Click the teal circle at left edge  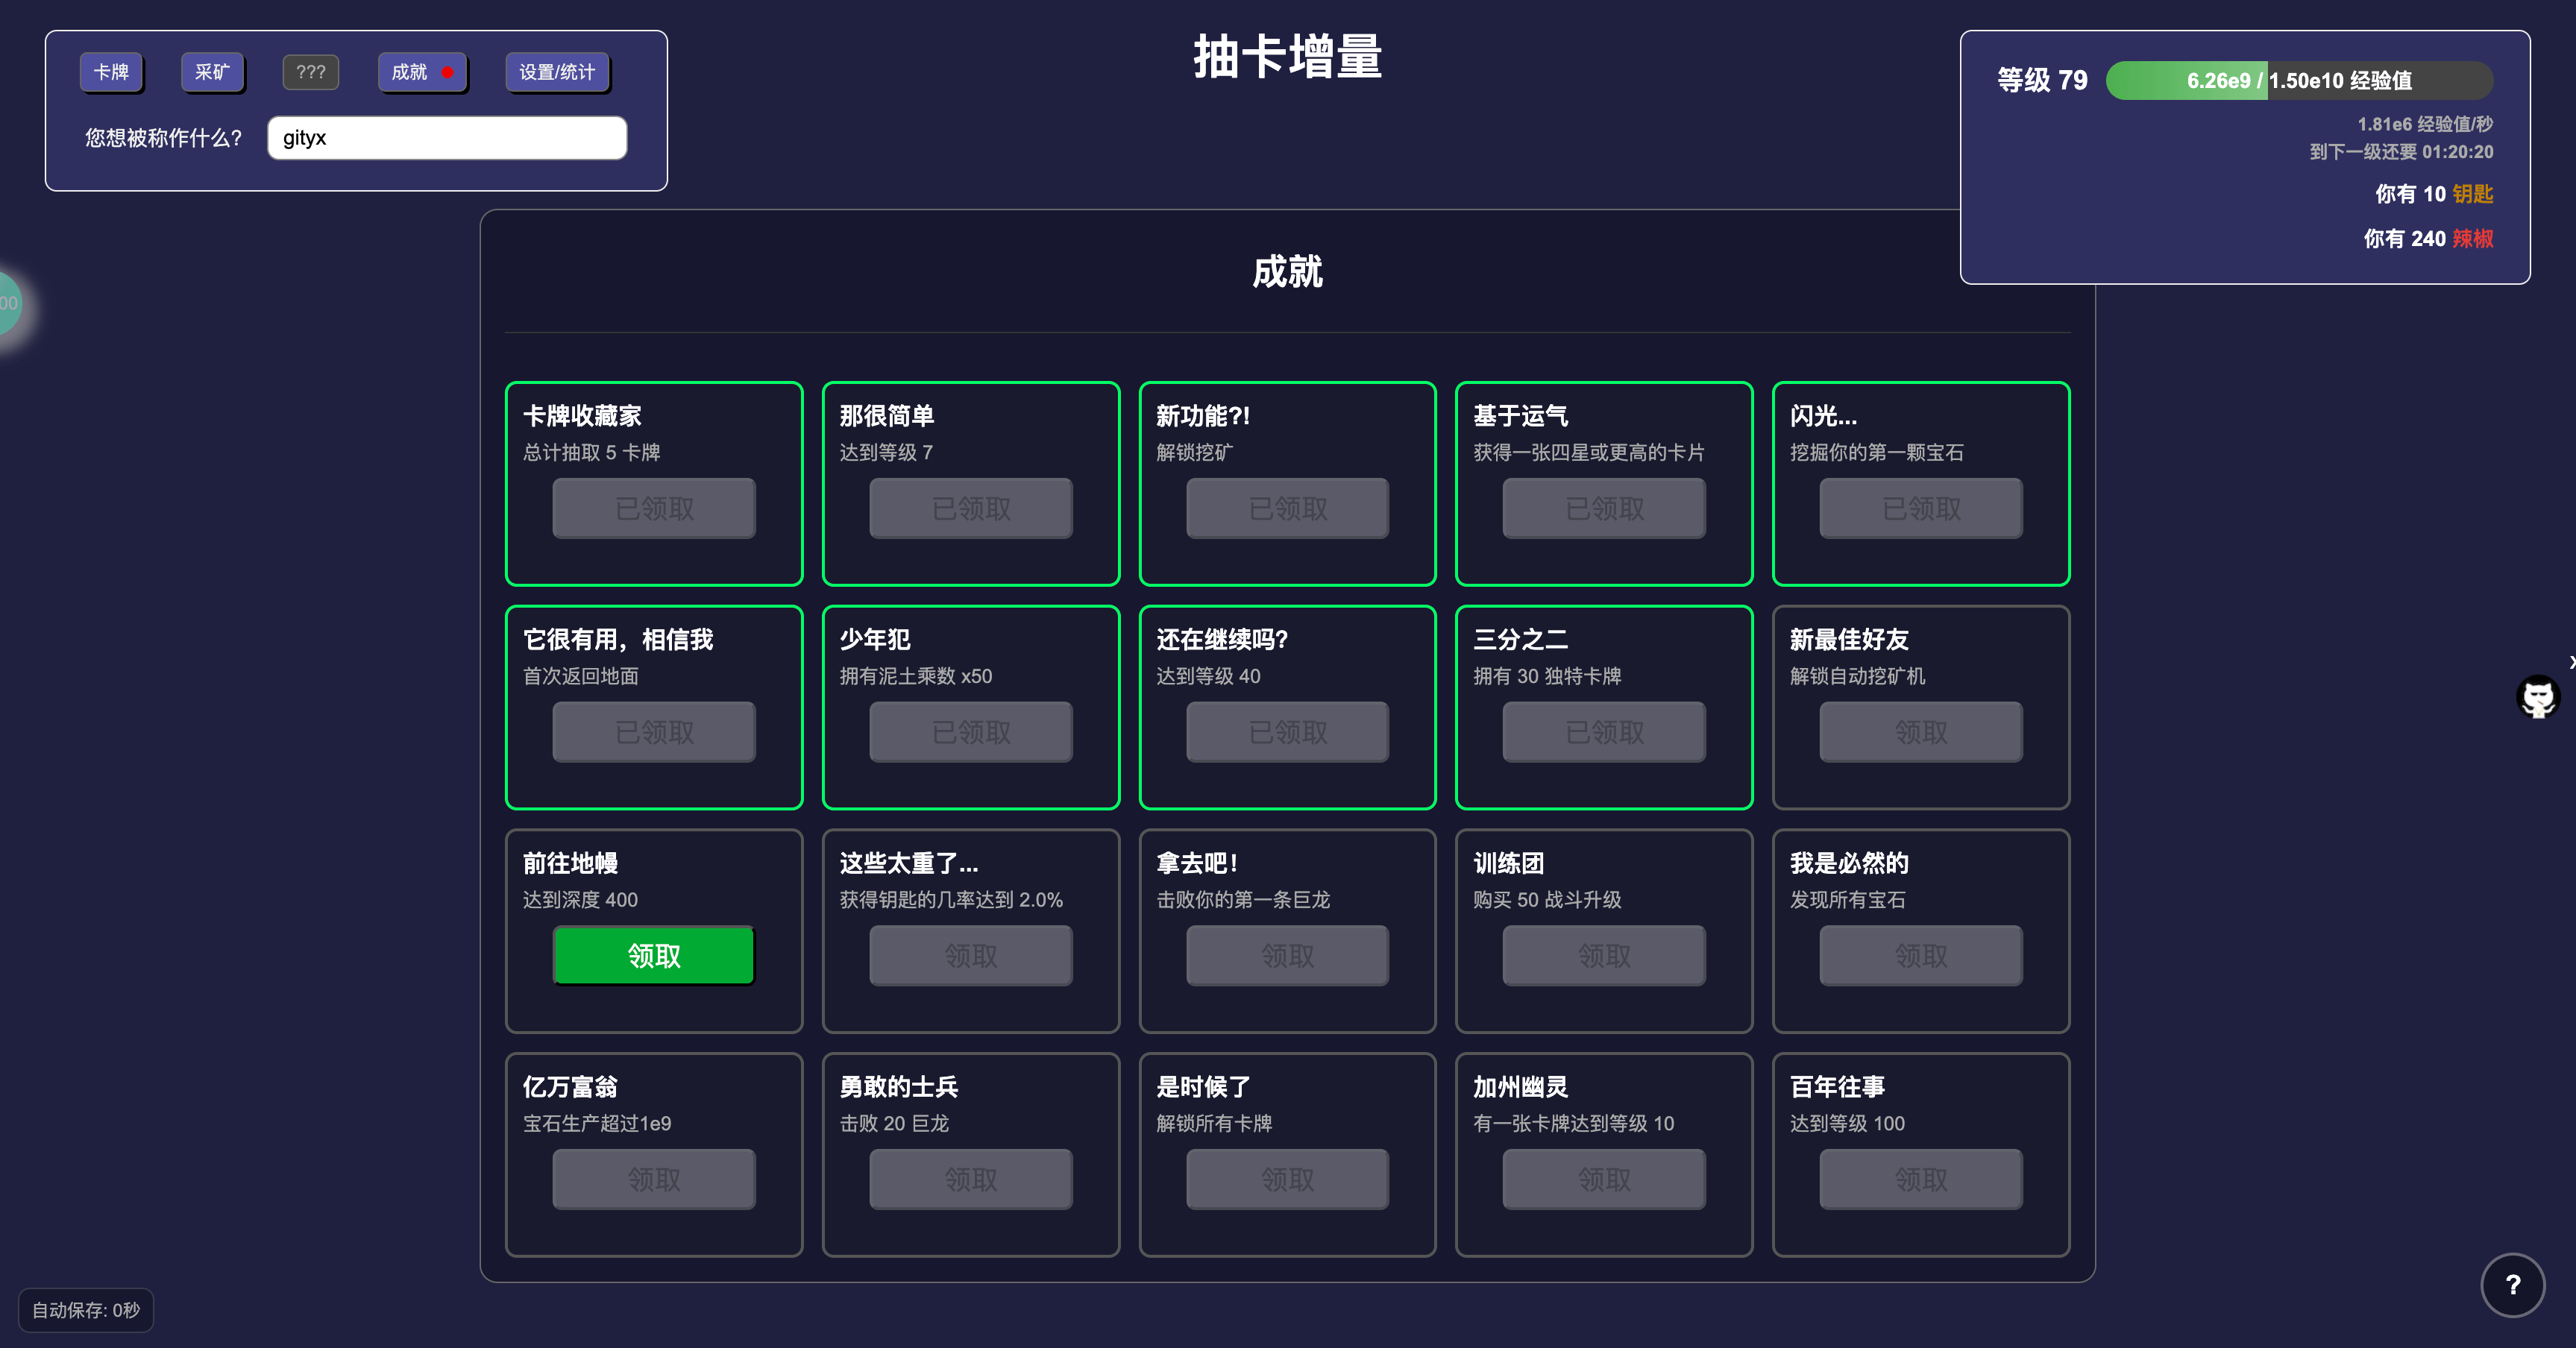click(8, 303)
